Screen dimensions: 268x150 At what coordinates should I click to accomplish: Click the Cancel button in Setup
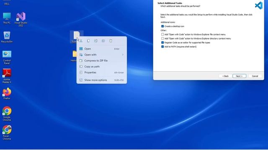255,76
